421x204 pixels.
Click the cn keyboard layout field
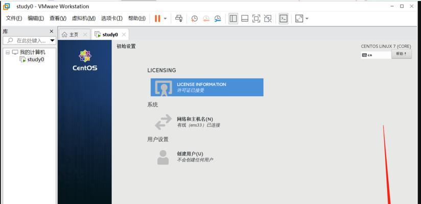(376, 55)
